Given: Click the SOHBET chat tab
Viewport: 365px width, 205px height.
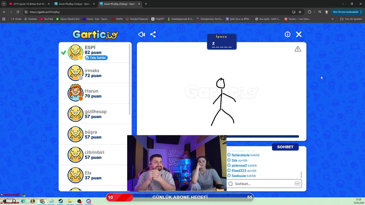Looking at the screenshot, I should [285, 147].
